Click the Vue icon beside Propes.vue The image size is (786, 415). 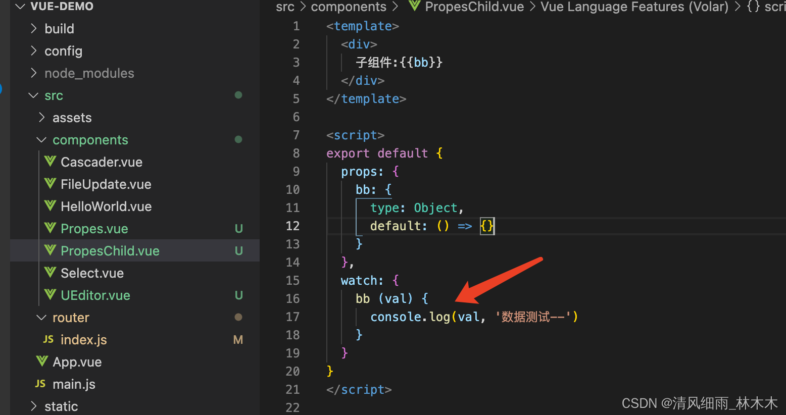[x=50, y=228]
